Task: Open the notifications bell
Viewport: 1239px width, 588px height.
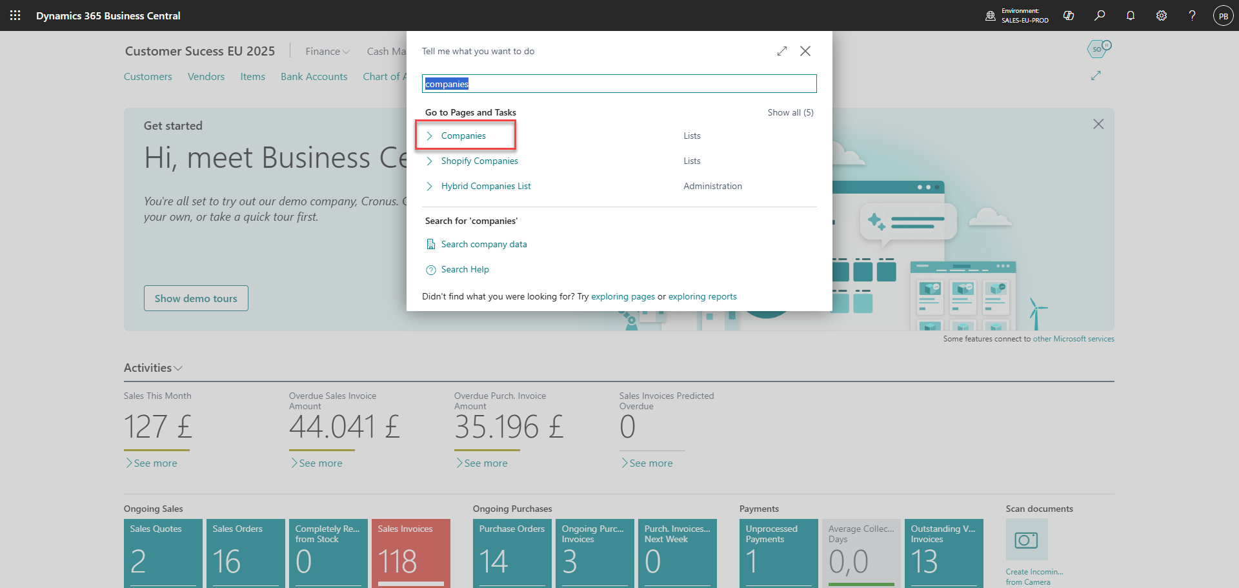Action: (1131, 15)
